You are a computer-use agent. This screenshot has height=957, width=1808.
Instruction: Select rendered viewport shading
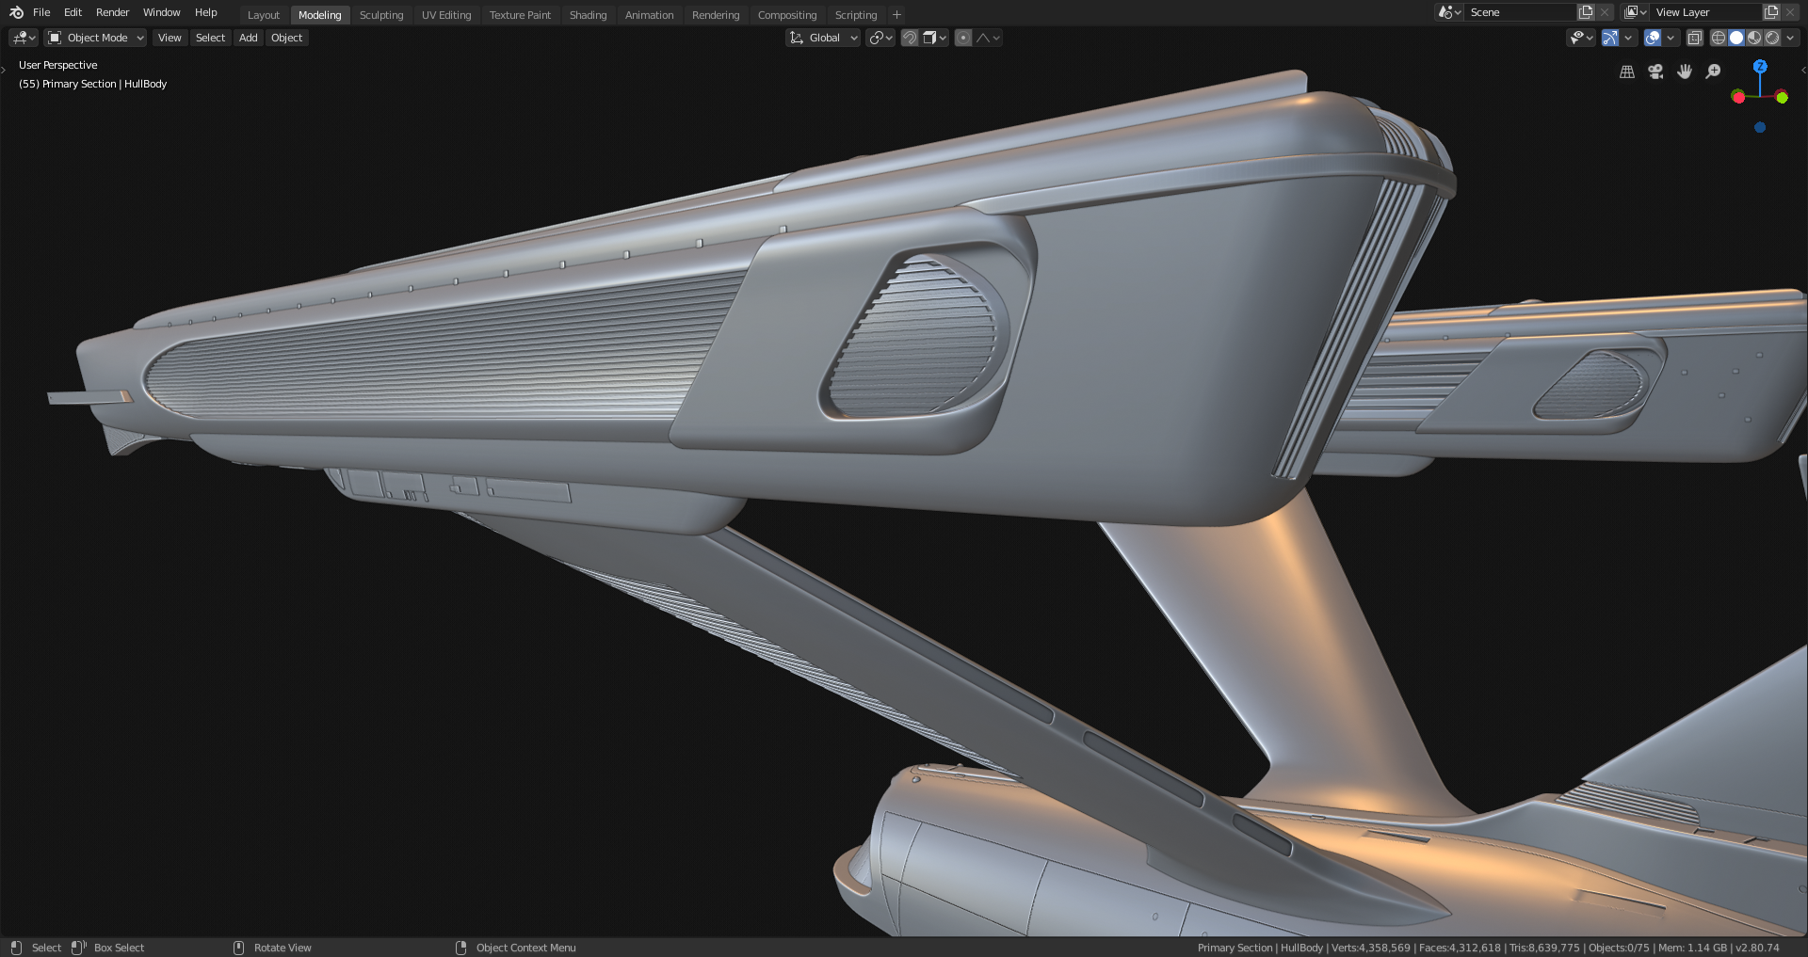tap(1772, 38)
